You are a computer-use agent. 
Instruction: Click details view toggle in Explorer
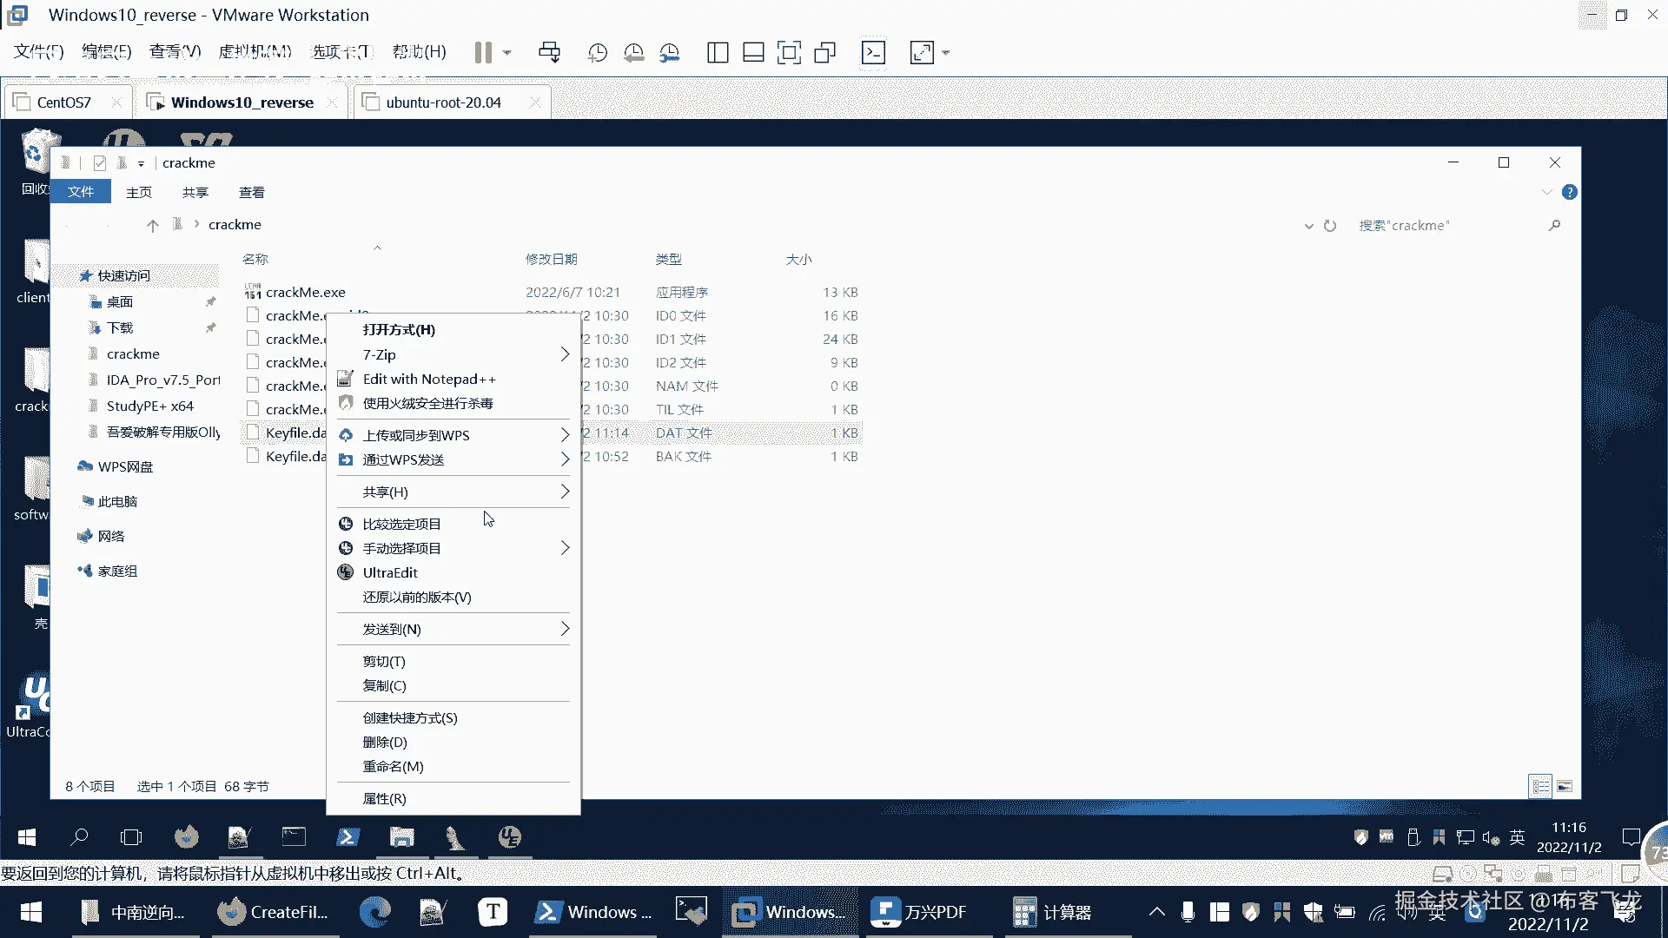(1540, 787)
